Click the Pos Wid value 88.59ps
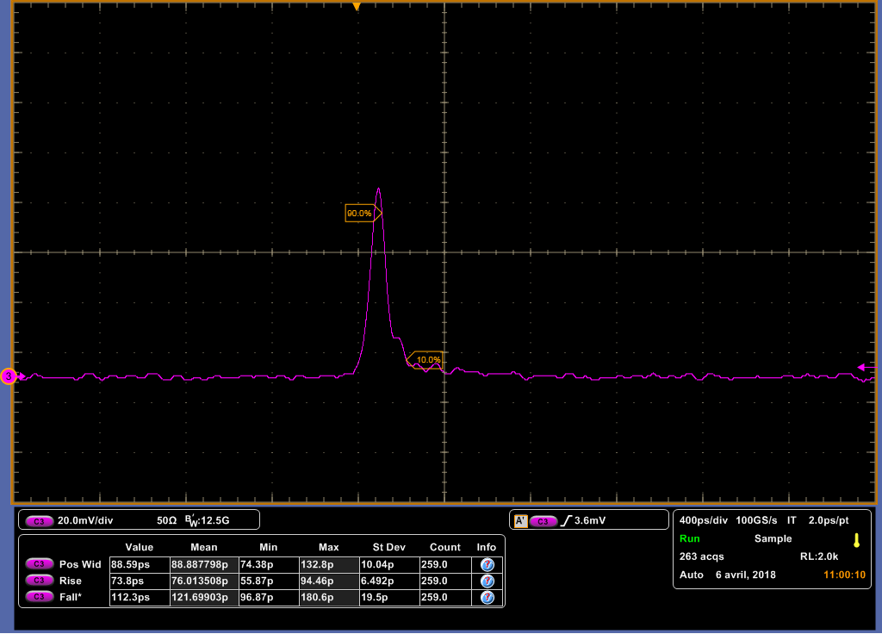The image size is (882, 634). pyautogui.click(x=140, y=564)
